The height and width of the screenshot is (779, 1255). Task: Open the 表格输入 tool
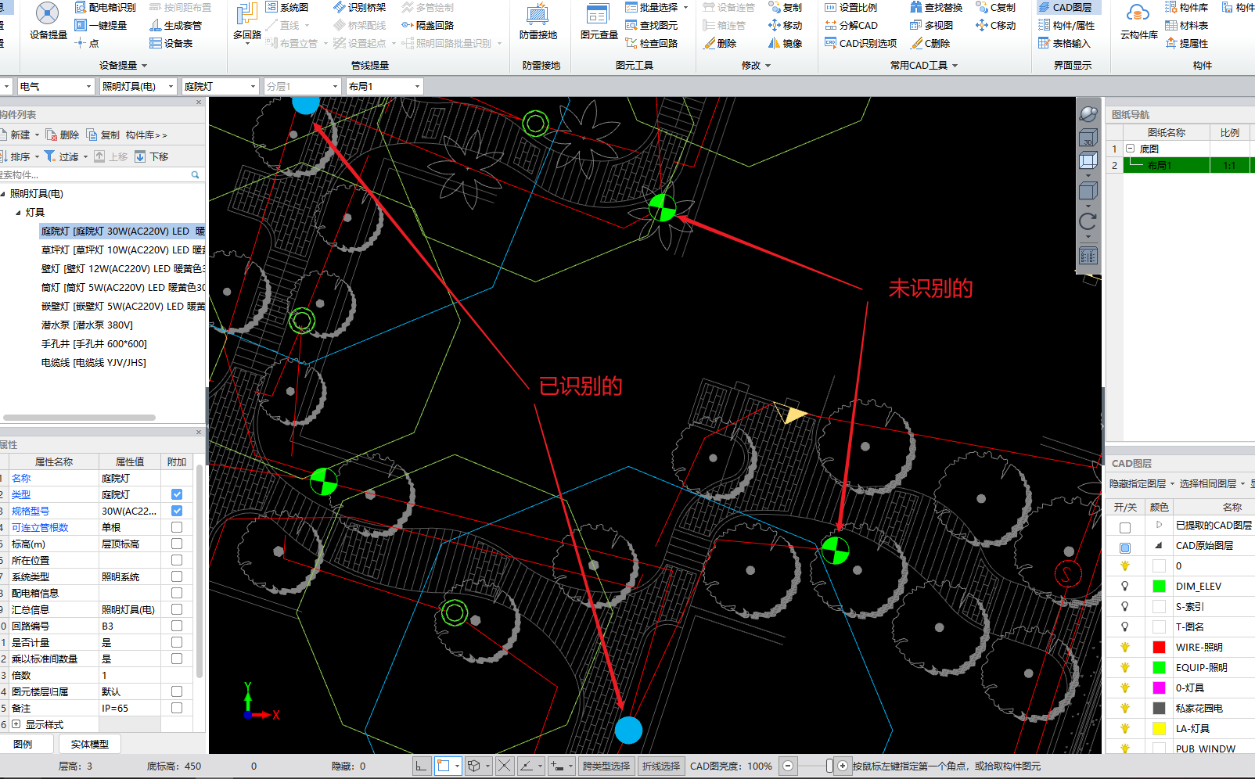click(x=1064, y=43)
